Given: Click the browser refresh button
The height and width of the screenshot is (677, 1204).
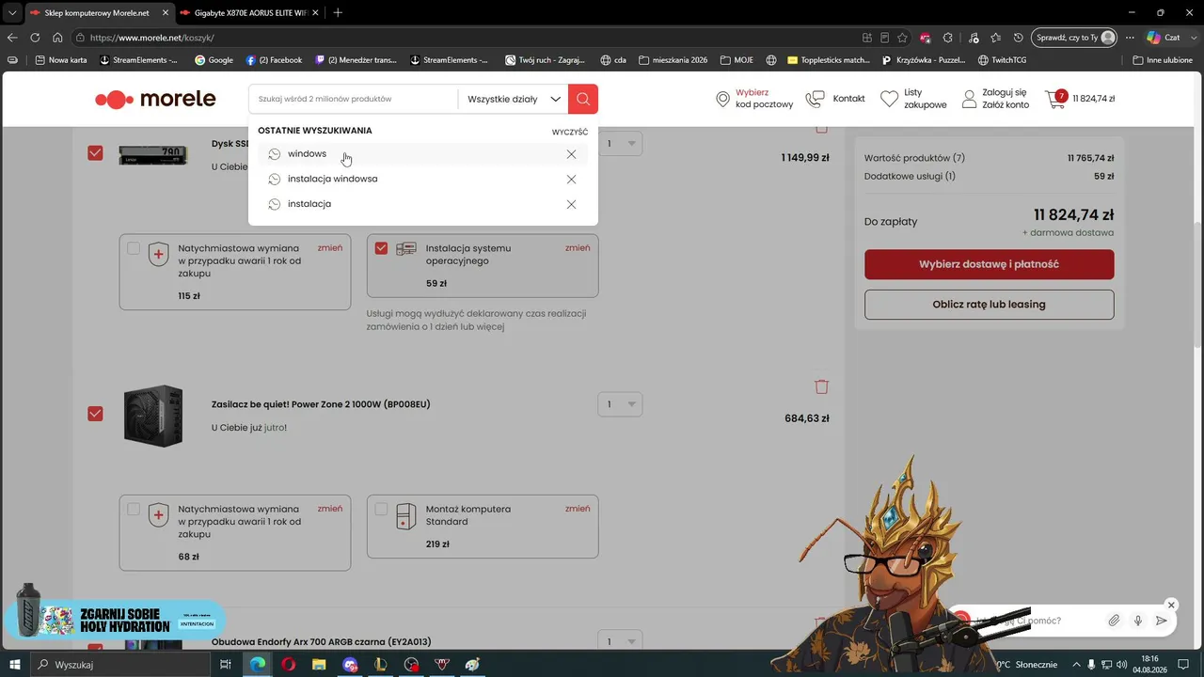Looking at the screenshot, I should [x=35, y=38].
